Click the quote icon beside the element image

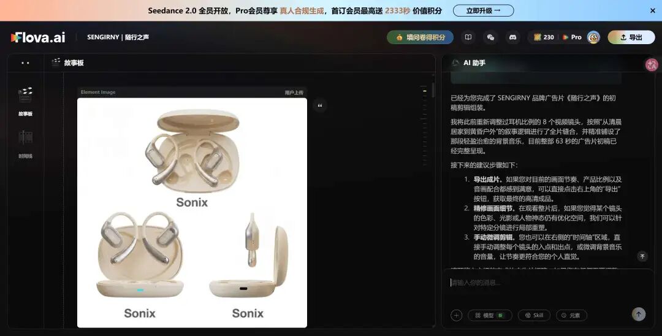319,105
